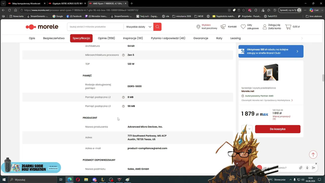Image resolution: width=325 pixels, height=183 pixels.
Task: Click the page vertical scrollbar thumb
Action: [x=323, y=78]
